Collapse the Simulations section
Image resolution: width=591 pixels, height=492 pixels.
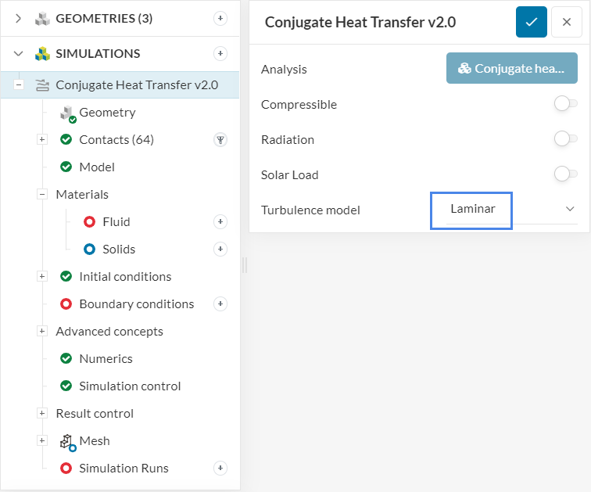coord(19,53)
